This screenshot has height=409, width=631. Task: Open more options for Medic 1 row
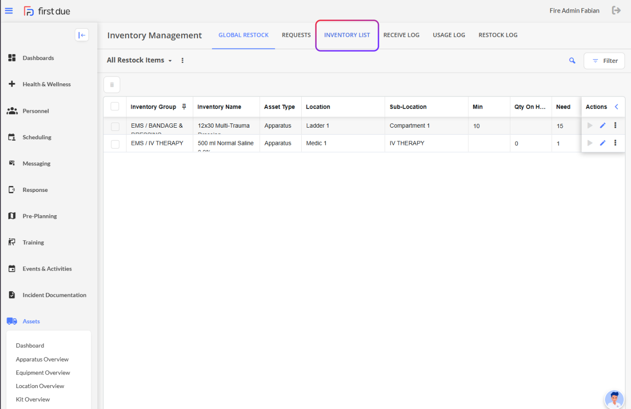click(x=616, y=143)
